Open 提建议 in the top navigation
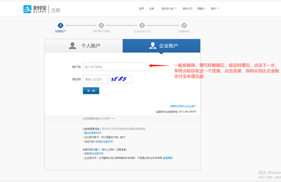The image size is (281, 182). click(201, 9)
